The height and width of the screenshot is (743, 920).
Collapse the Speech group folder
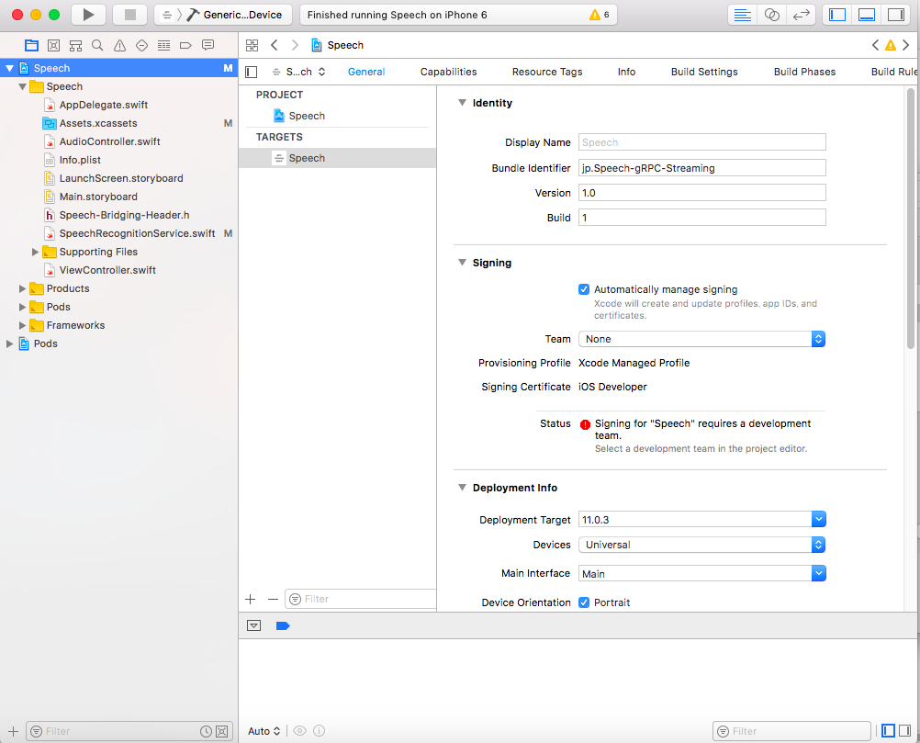pos(22,87)
